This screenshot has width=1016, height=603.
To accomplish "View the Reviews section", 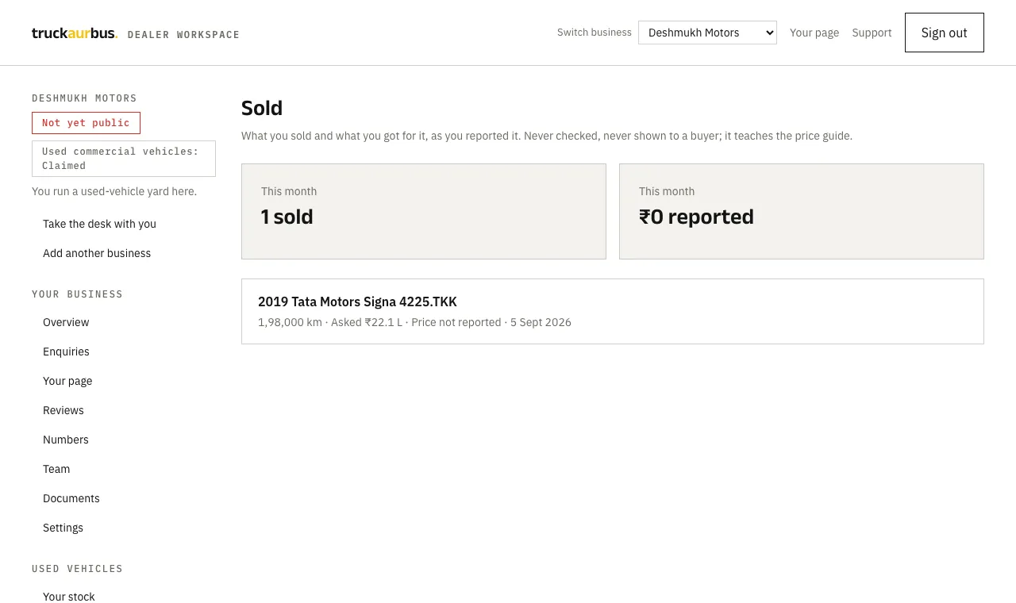I will (63, 410).
